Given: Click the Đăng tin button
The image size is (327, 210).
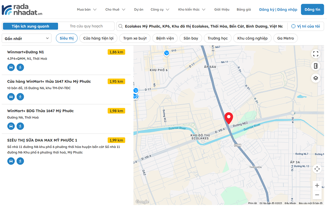Looking at the screenshot, I should 312,9.
